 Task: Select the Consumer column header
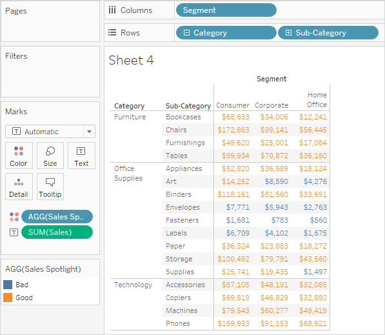click(233, 105)
